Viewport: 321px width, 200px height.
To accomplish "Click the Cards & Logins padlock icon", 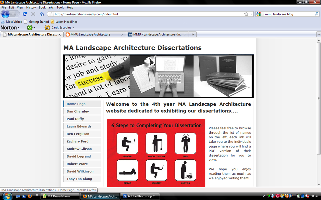I will pyautogui.click(x=47, y=27).
